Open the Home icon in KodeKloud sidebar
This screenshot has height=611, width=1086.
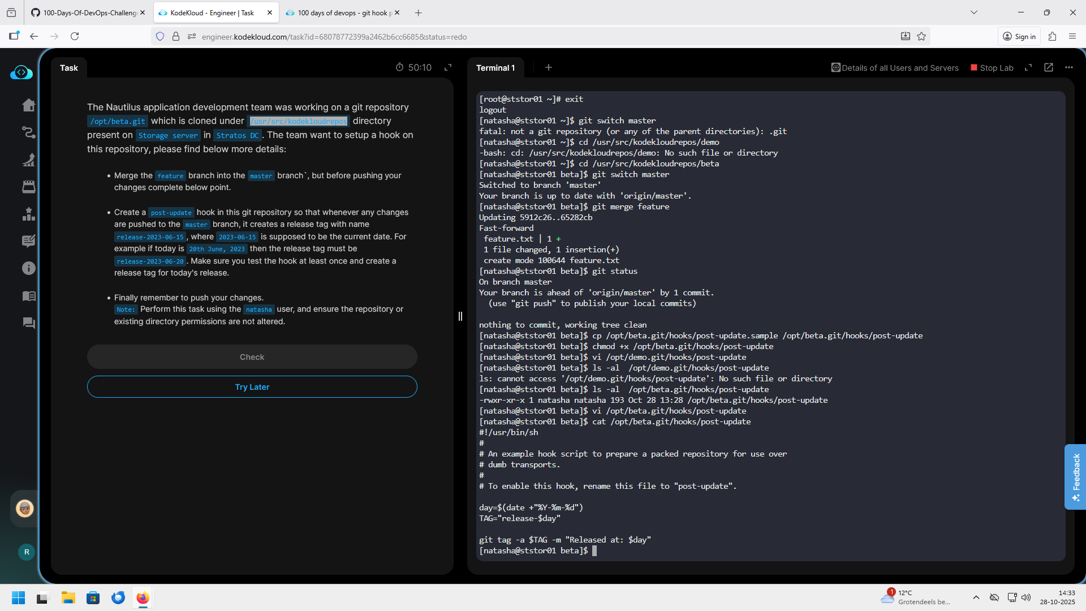pos(28,105)
